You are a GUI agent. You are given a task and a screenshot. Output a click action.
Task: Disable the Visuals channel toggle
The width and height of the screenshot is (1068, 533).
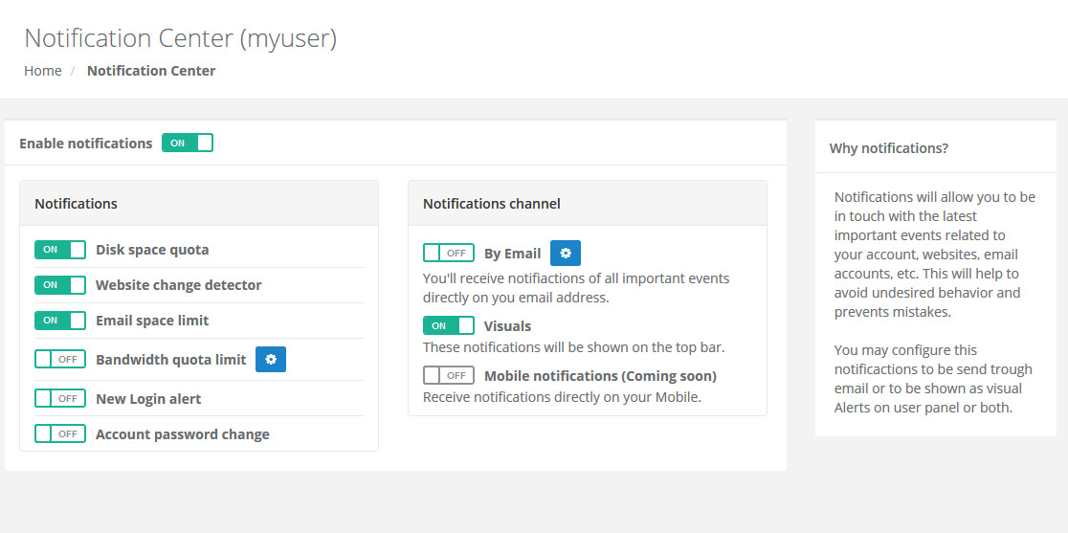tap(448, 326)
